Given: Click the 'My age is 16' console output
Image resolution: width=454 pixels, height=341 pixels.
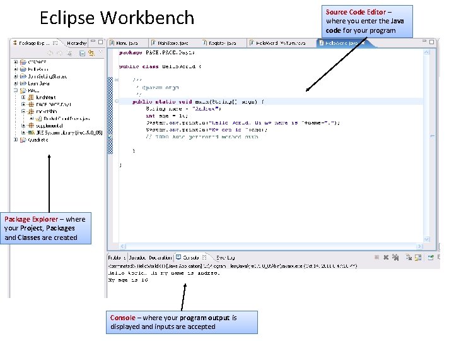Looking at the screenshot, I should click(x=128, y=280).
